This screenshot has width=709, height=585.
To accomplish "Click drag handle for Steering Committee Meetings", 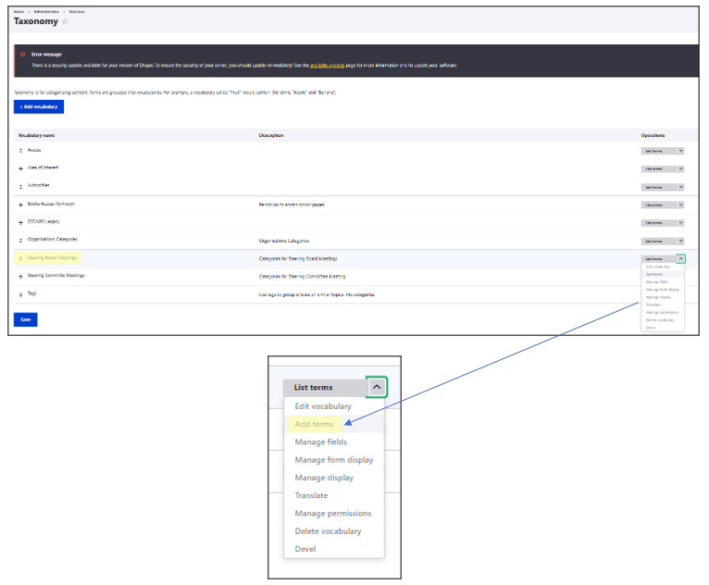I will coord(20,276).
